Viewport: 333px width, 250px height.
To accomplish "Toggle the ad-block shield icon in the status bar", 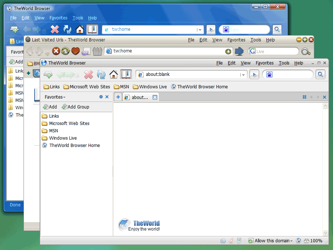I will coord(239,241).
